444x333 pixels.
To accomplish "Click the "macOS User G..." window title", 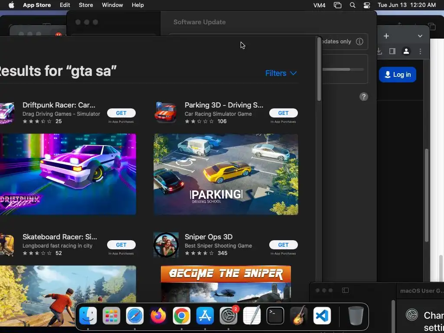I will (422, 291).
